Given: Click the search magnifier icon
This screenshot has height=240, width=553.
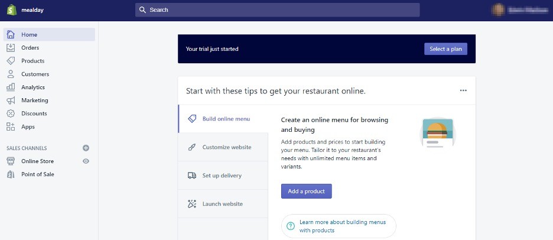Looking at the screenshot, I should (142, 10).
